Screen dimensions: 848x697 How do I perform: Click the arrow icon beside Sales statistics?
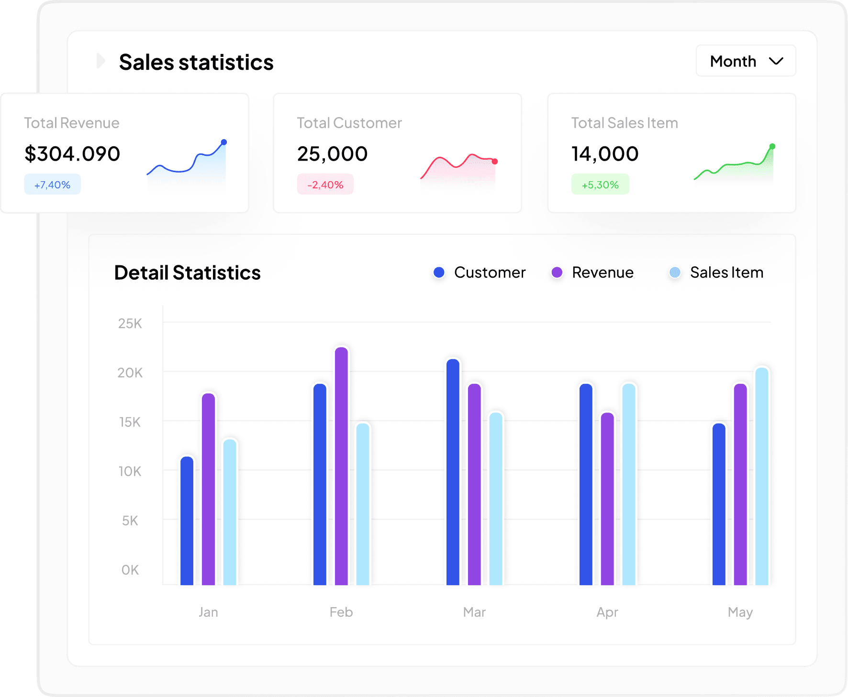[100, 61]
